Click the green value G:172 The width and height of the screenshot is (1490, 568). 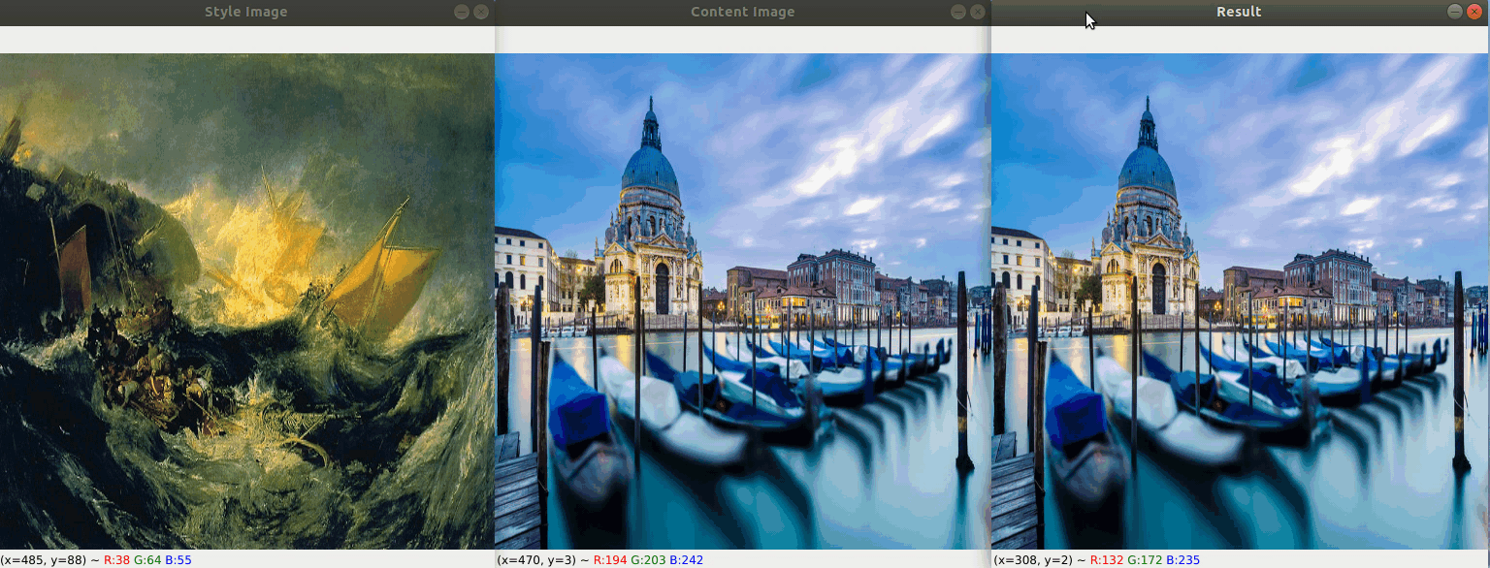click(1145, 560)
